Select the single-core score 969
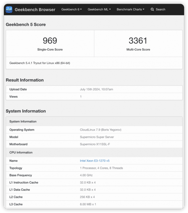 coord(50,41)
